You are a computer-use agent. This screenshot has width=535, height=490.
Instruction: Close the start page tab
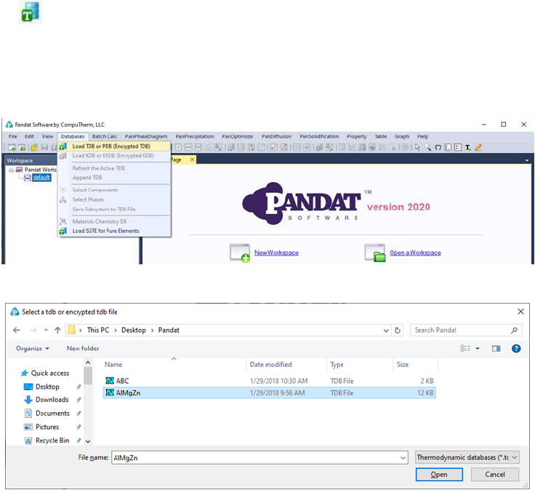coord(192,159)
